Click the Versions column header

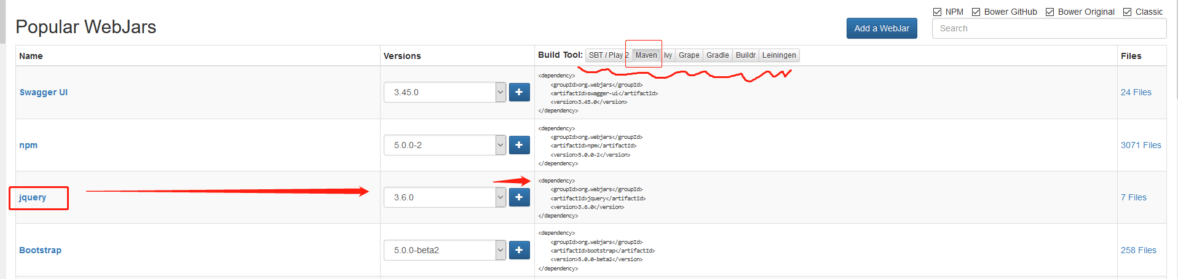click(x=402, y=56)
